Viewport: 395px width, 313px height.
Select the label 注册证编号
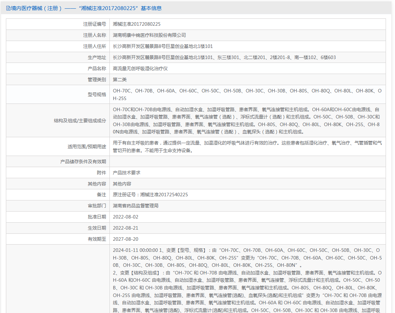(x=95, y=24)
